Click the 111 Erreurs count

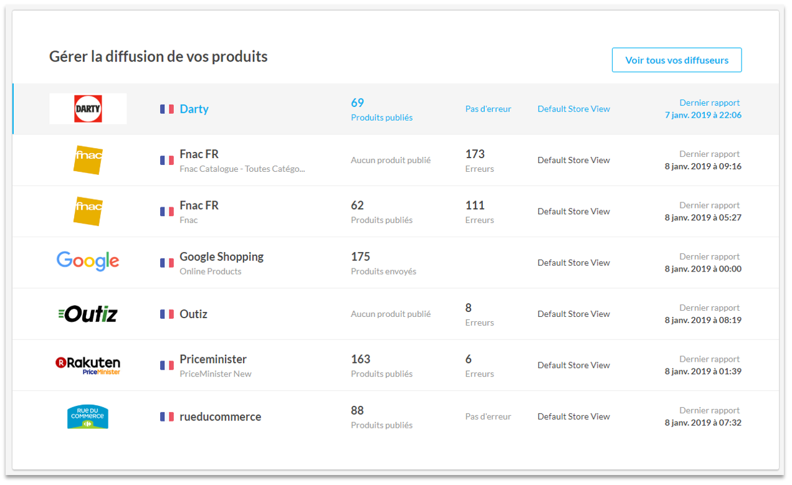click(479, 212)
